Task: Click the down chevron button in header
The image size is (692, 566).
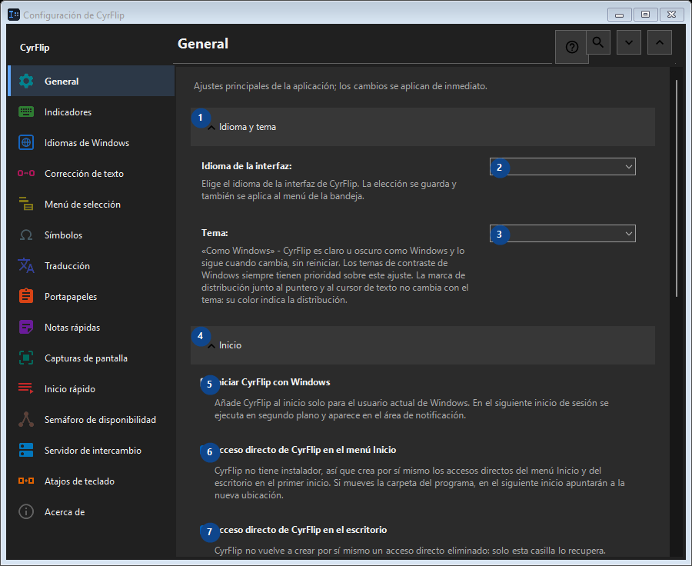Action: 629,42
